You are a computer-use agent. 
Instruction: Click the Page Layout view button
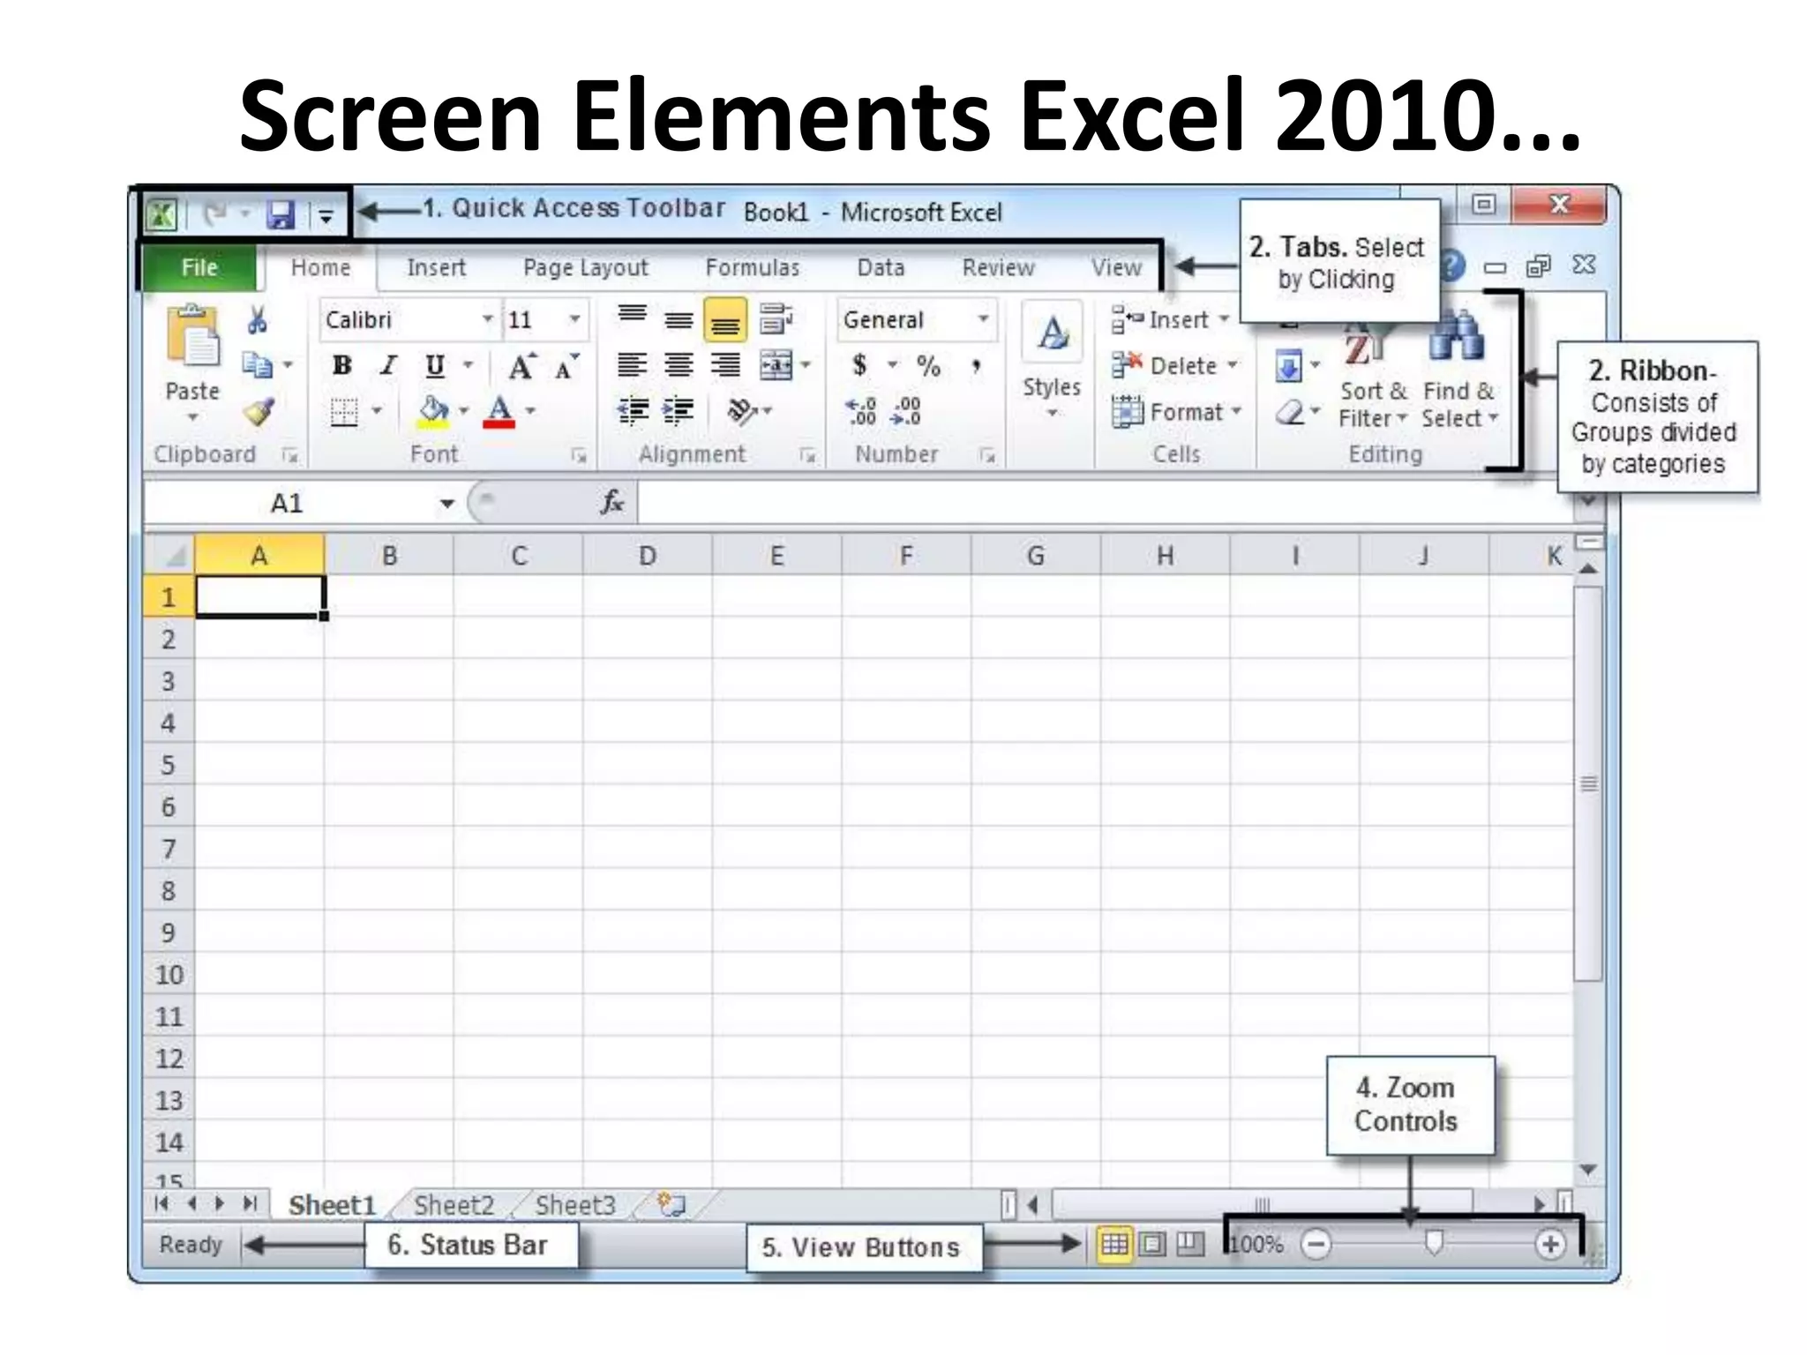[x=1152, y=1245]
